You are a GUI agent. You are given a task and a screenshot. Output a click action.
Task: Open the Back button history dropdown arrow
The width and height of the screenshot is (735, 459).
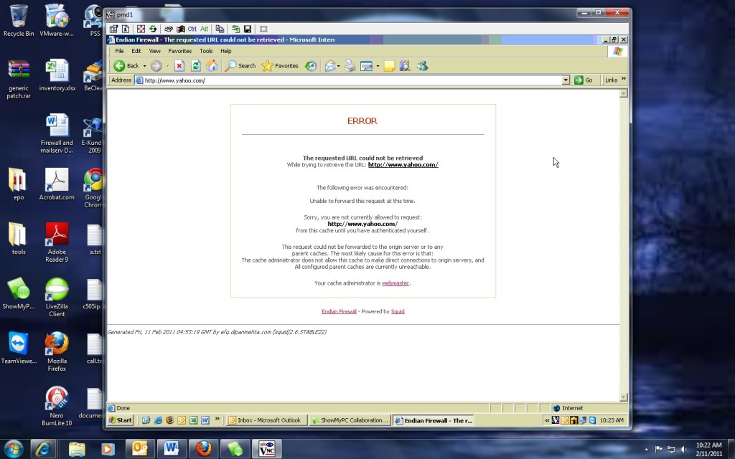(x=144, y=66)
